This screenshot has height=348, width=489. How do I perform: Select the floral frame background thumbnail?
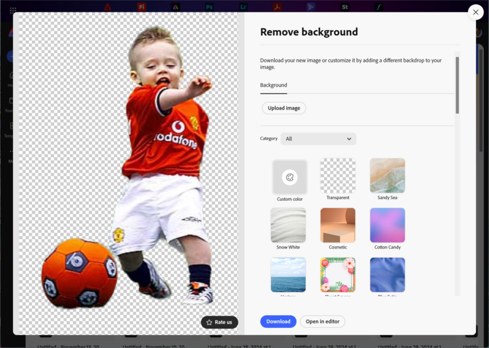(338, 275)
